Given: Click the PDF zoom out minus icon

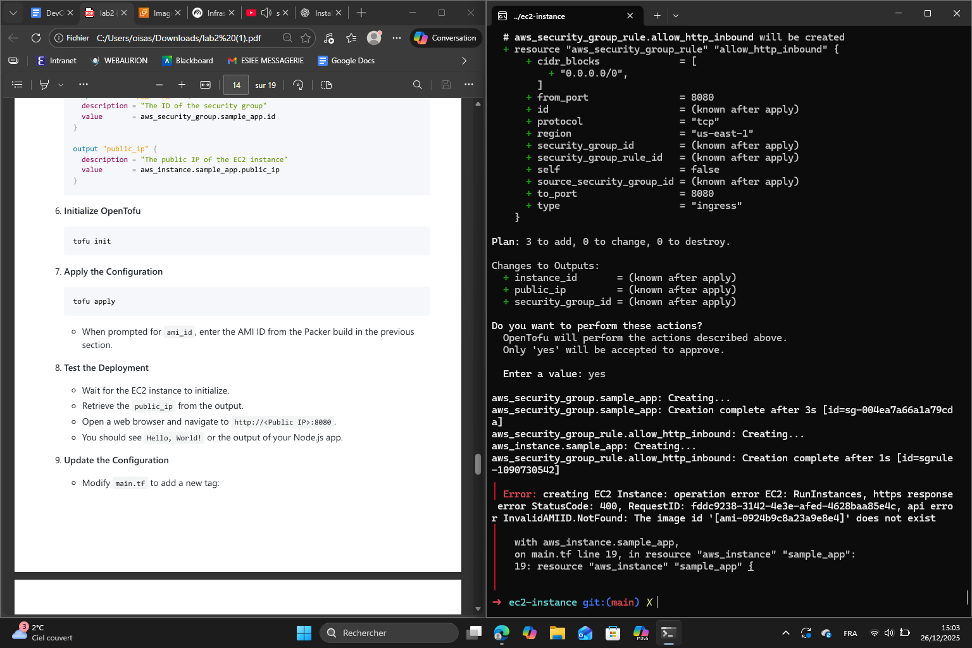Looking at the screenshot, I should coord(159,85).
